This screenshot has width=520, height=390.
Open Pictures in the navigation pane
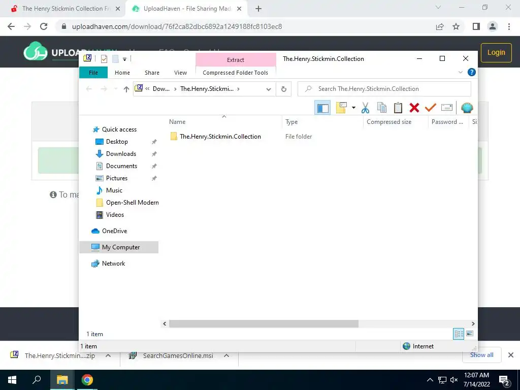pos(116,178)
